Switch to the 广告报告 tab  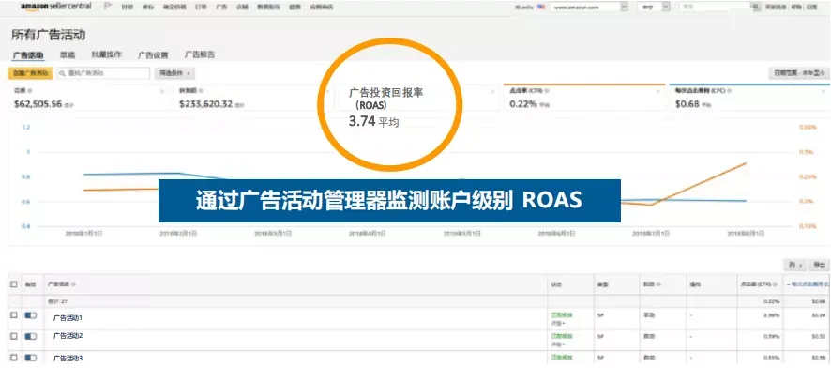pyautogui.click(x=200, y=54)
